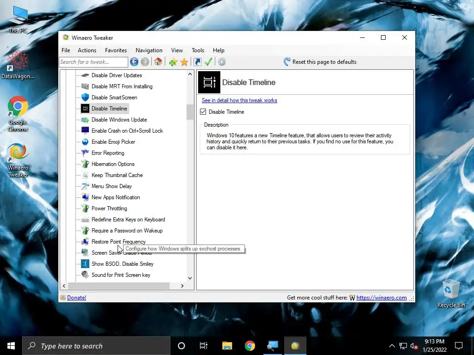Select Restore Point Frequency tweak
The image size is (474, 355).
[x=118, y=242]
